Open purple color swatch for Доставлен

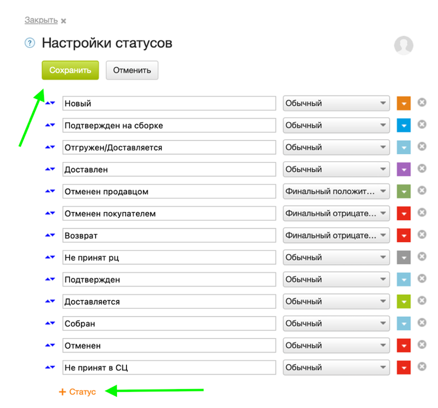pos(404,169)
